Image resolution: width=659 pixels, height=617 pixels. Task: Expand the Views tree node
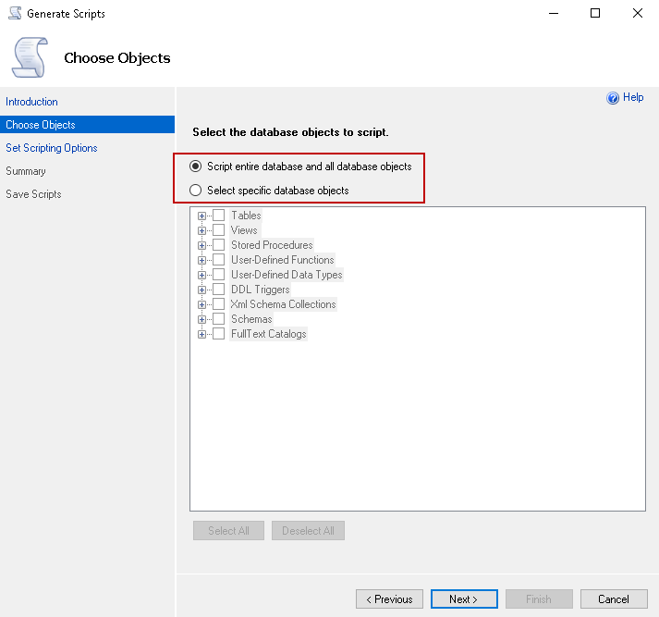[201, 230]
